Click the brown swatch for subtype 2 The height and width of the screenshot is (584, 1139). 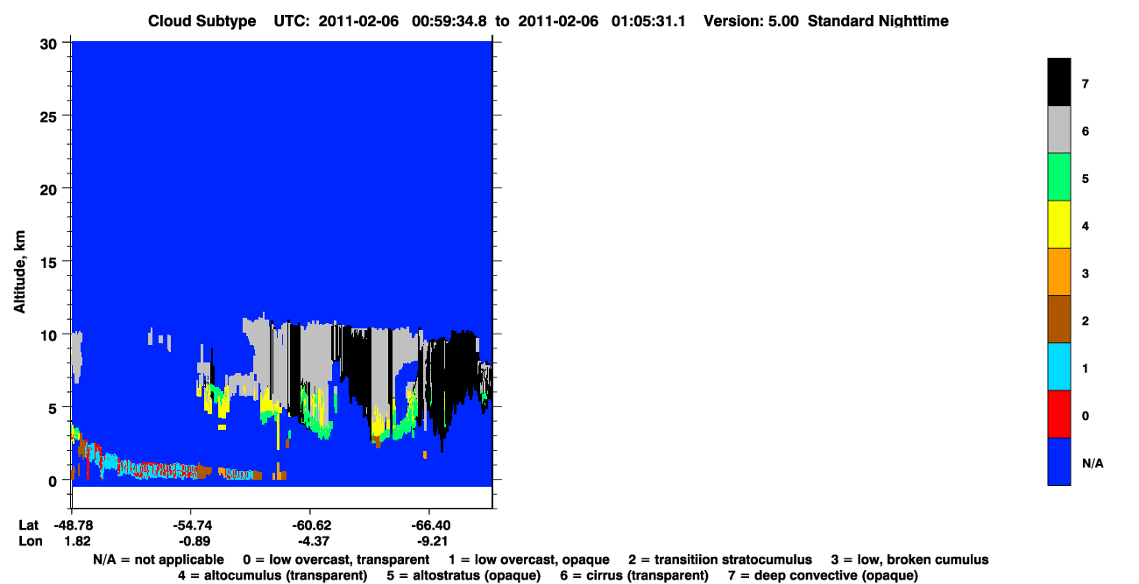pyautogui.click(x=1059, y=319)
